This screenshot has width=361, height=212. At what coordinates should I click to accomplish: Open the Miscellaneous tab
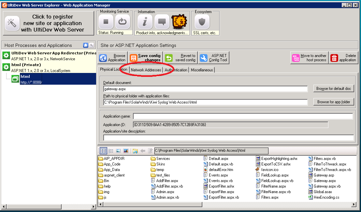[x=202, y=70]
